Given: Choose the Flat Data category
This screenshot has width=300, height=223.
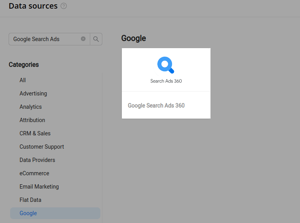Looking at the screenshot, I should 30,200.
